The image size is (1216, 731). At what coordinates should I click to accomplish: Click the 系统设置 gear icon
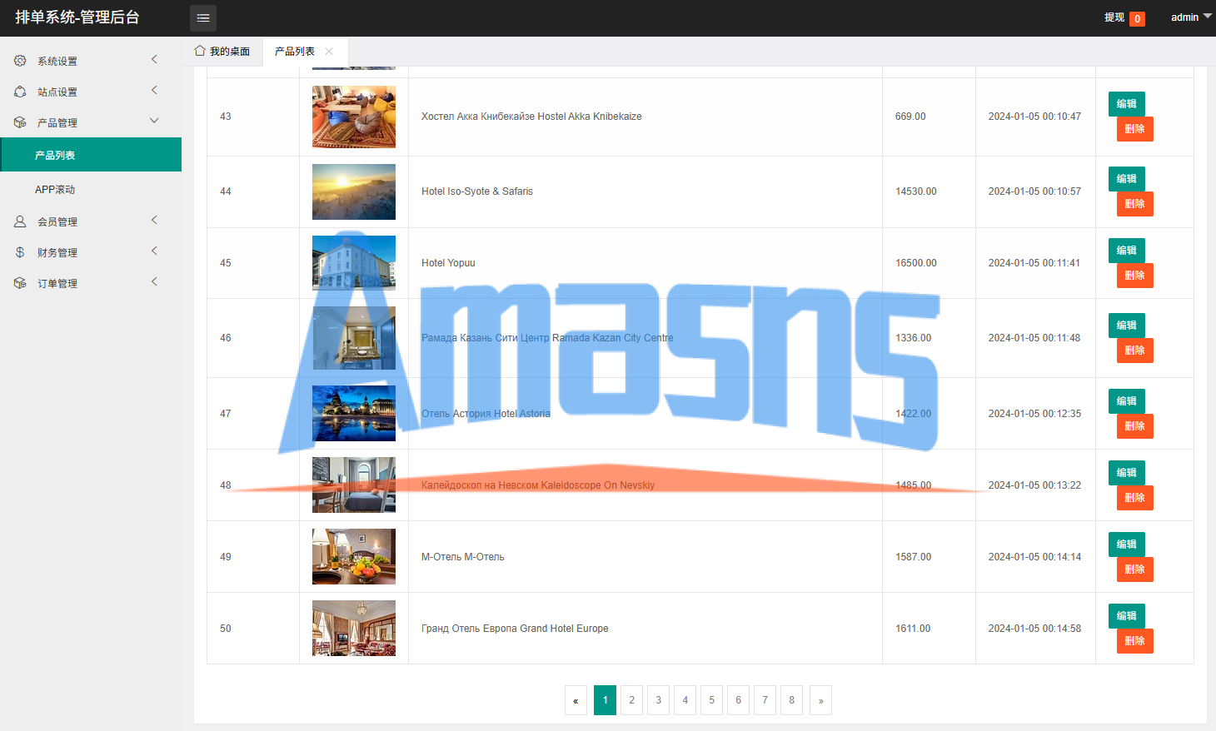coord(20,61)
